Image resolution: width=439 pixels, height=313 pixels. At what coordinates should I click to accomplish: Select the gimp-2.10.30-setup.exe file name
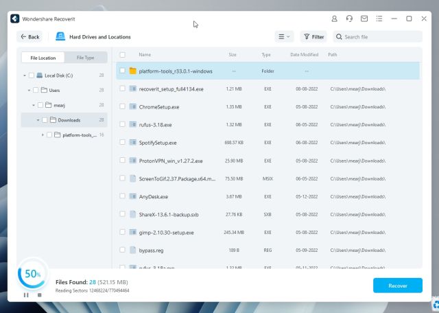click(x=166, y=232)
